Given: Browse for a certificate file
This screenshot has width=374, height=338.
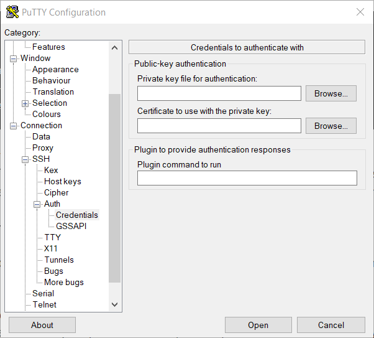Looking at the screenshot, I should pyautogui.click(x=331, y=126).
